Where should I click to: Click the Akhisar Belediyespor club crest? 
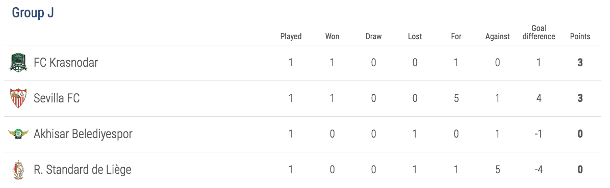pos(18,134)
